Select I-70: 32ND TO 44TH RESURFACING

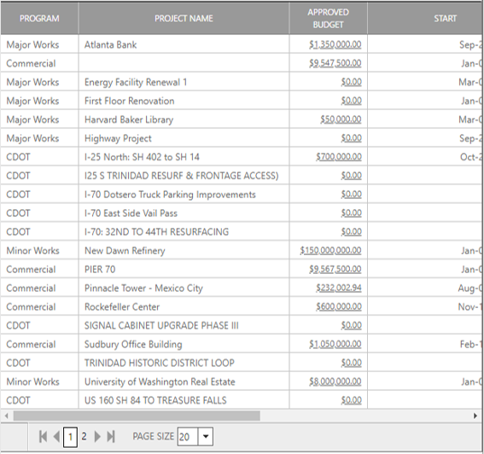point(156,232)
